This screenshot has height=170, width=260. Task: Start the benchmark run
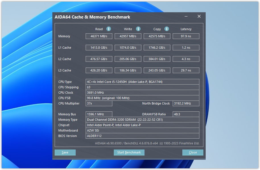click(129, 152)
